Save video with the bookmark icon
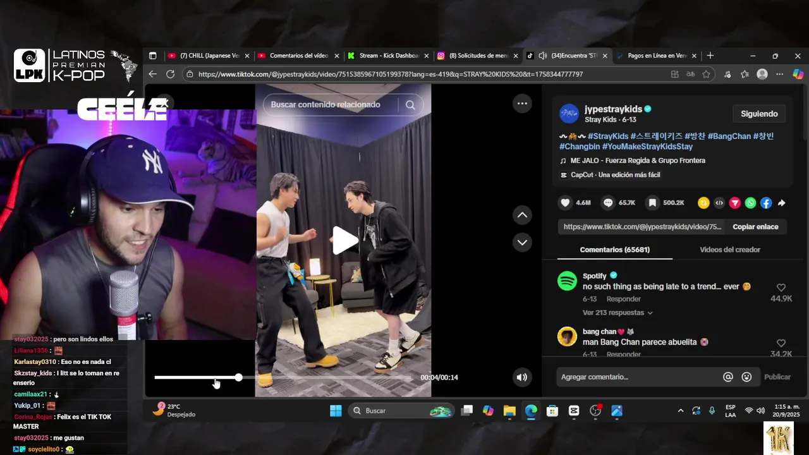Screen dimensions: 809x455 point(652,203)
